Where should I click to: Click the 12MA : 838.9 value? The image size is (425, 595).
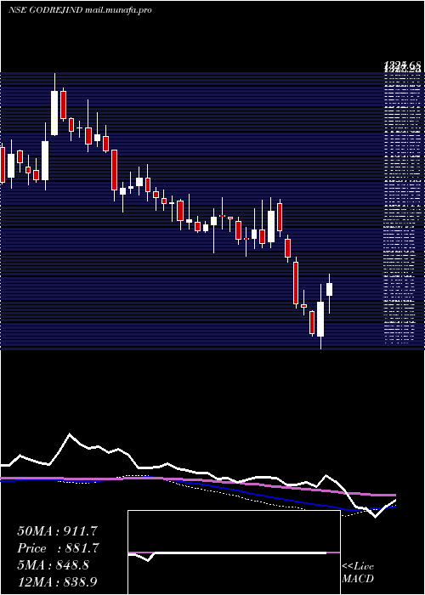tap(59, 581)
